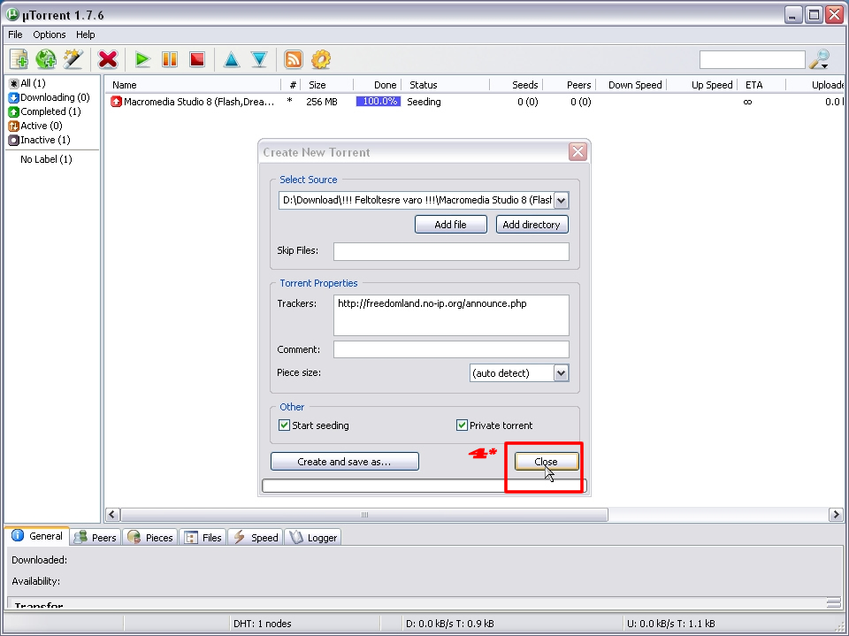The height and width of the screenshot is (636, 849).
Task: Toggle the Private torrent checkbox
Action: pos(462,425)
